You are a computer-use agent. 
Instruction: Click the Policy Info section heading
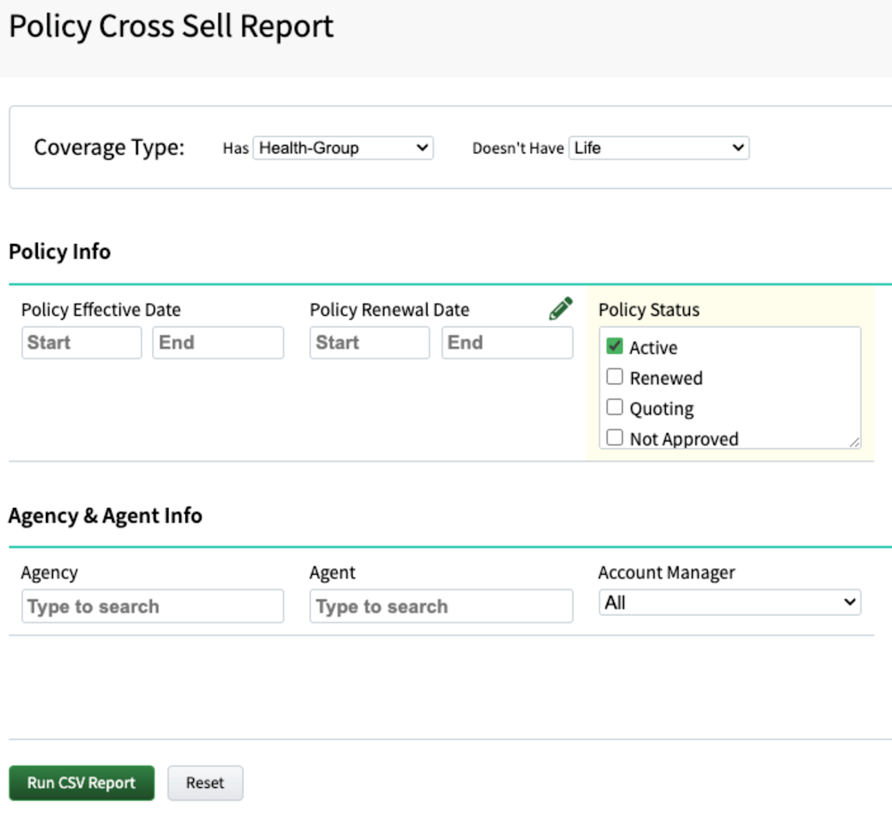(59, 252)
